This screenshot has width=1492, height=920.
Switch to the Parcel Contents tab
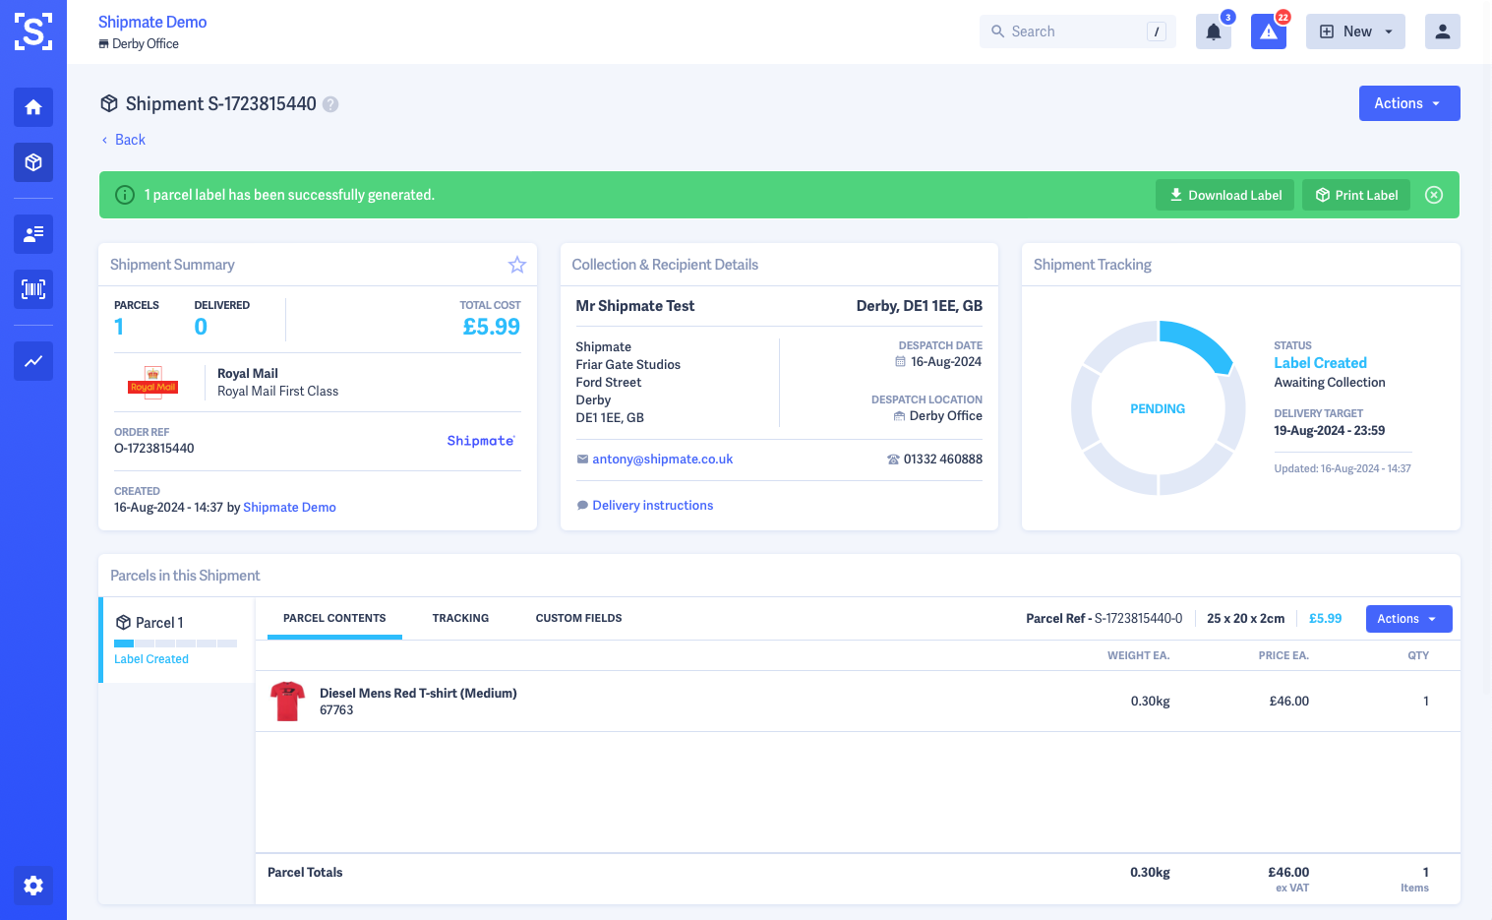334,618
